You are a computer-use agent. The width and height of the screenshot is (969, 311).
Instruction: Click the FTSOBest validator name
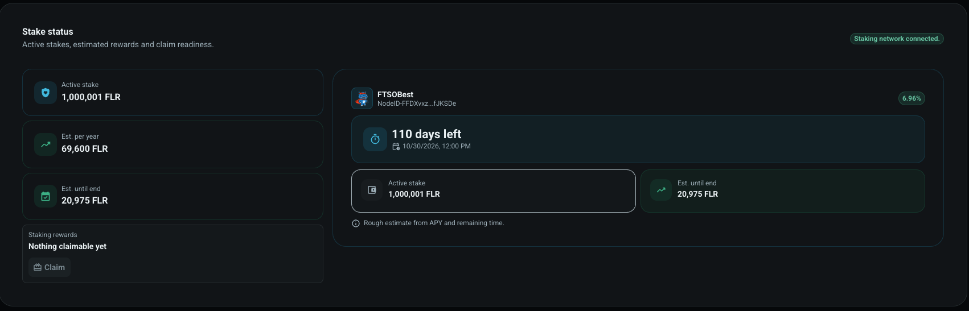pos(395,94)
